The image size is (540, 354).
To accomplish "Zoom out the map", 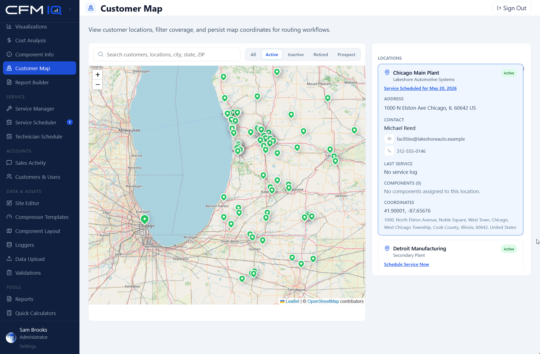I will click(x=97, y=85).
